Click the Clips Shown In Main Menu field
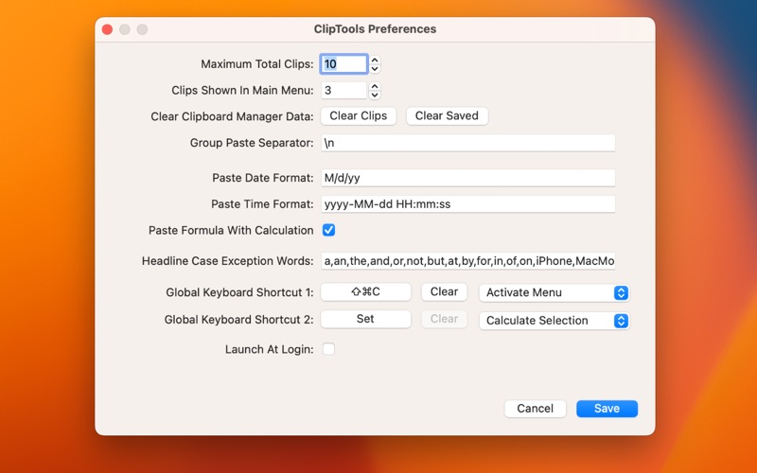The height and width of the screenshot is (473, 757). click(x=343, y=90)
